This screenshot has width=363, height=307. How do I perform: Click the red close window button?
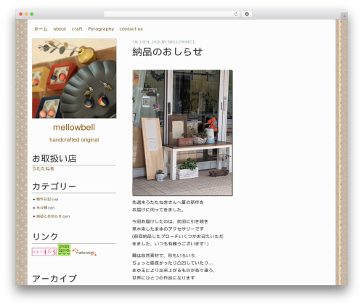pos(21,14)
